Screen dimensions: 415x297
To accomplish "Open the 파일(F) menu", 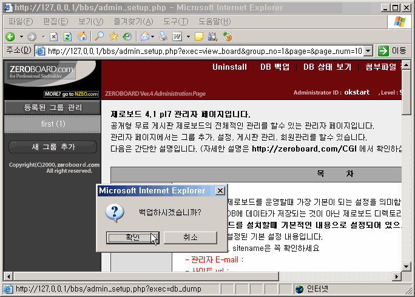I will pyautogui.click(x=21, y=21).
